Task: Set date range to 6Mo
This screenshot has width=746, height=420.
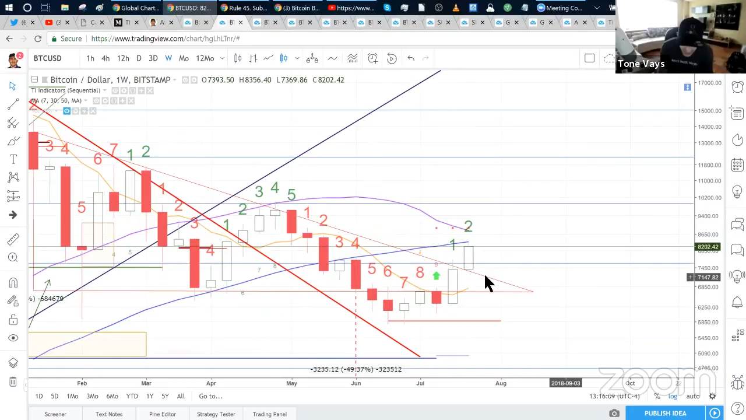Action: click(112, 396)
